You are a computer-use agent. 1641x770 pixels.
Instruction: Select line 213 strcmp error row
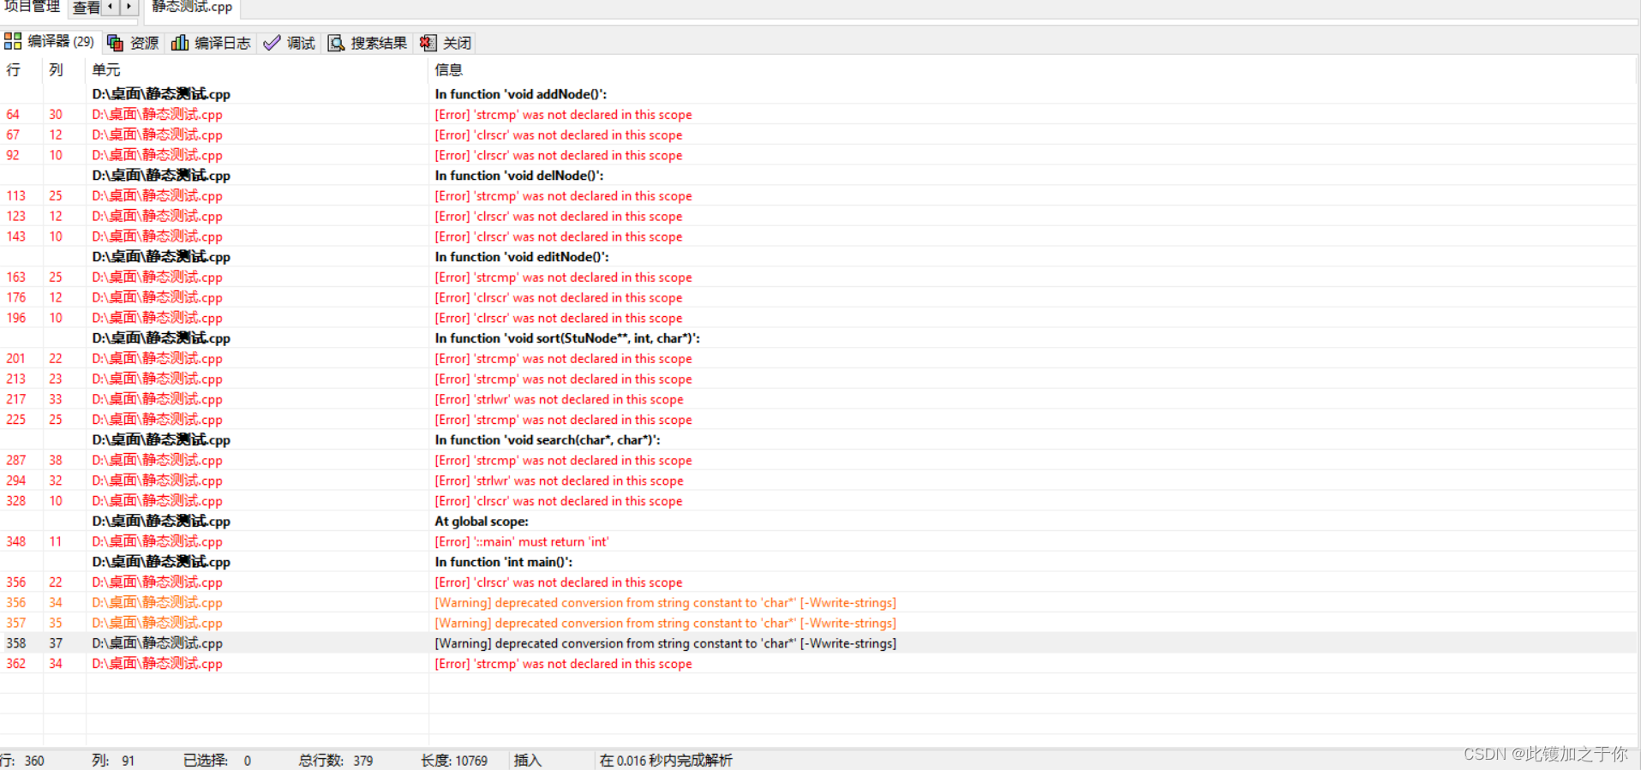[818, 379]
